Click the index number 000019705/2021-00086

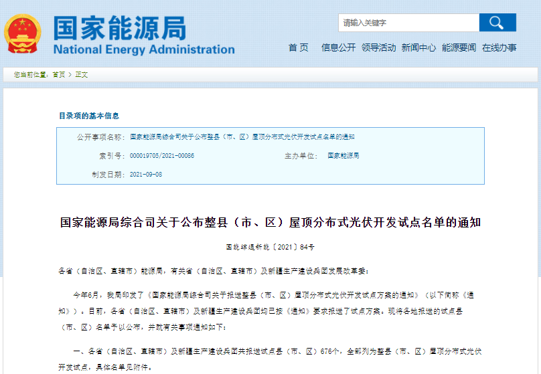click(161, 155)
